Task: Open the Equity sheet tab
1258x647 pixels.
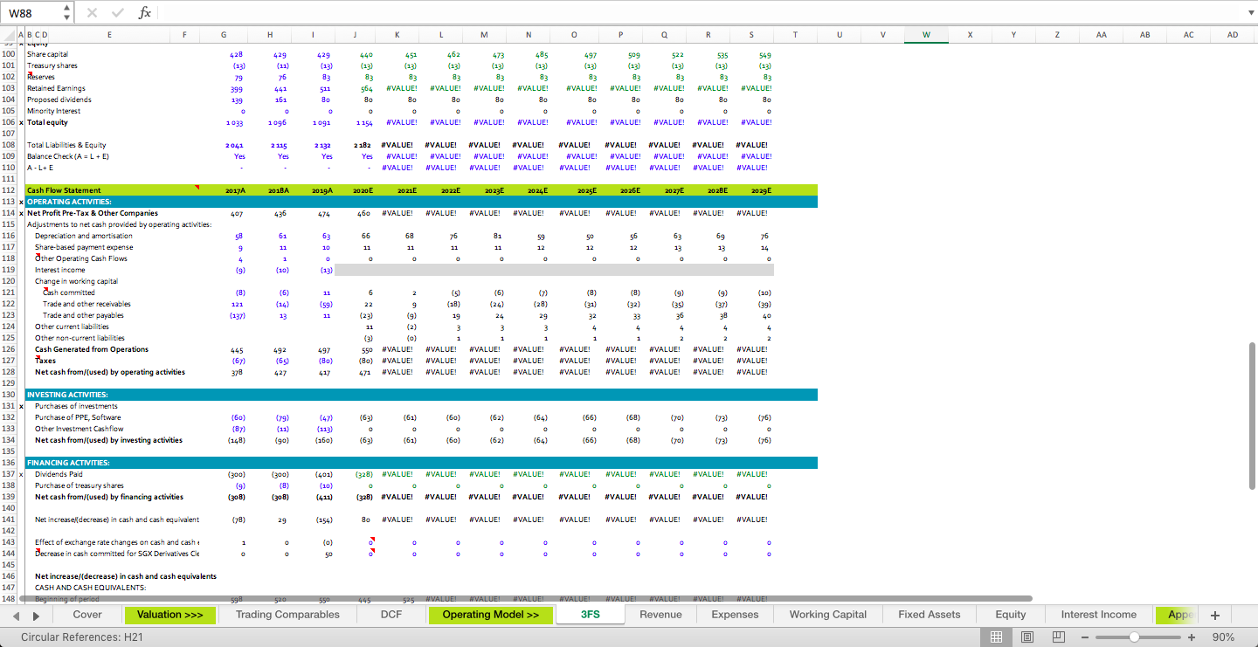Action: (1011, 615)
